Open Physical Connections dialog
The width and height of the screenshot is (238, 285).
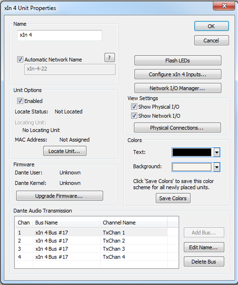[177, 128]
